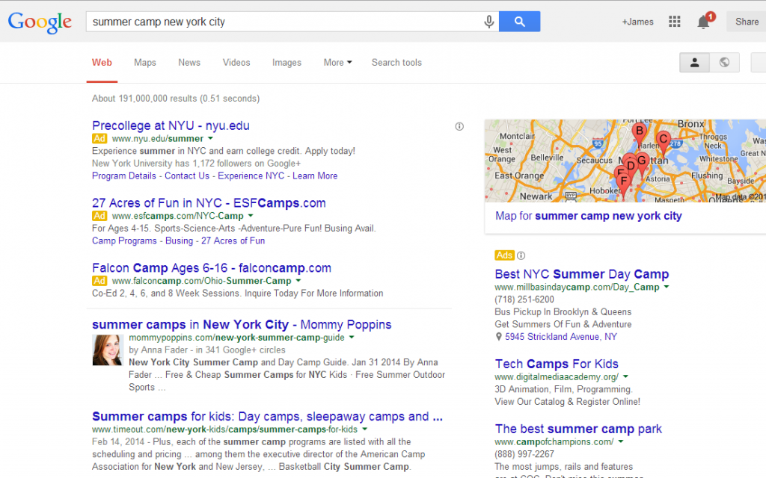Open The best summer camp park ad
The image size is (766, 478).
578,429
